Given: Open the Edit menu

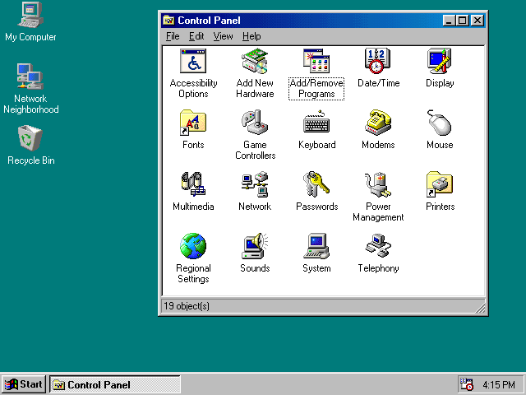Looking at the screenshot, I should point(196,36).
